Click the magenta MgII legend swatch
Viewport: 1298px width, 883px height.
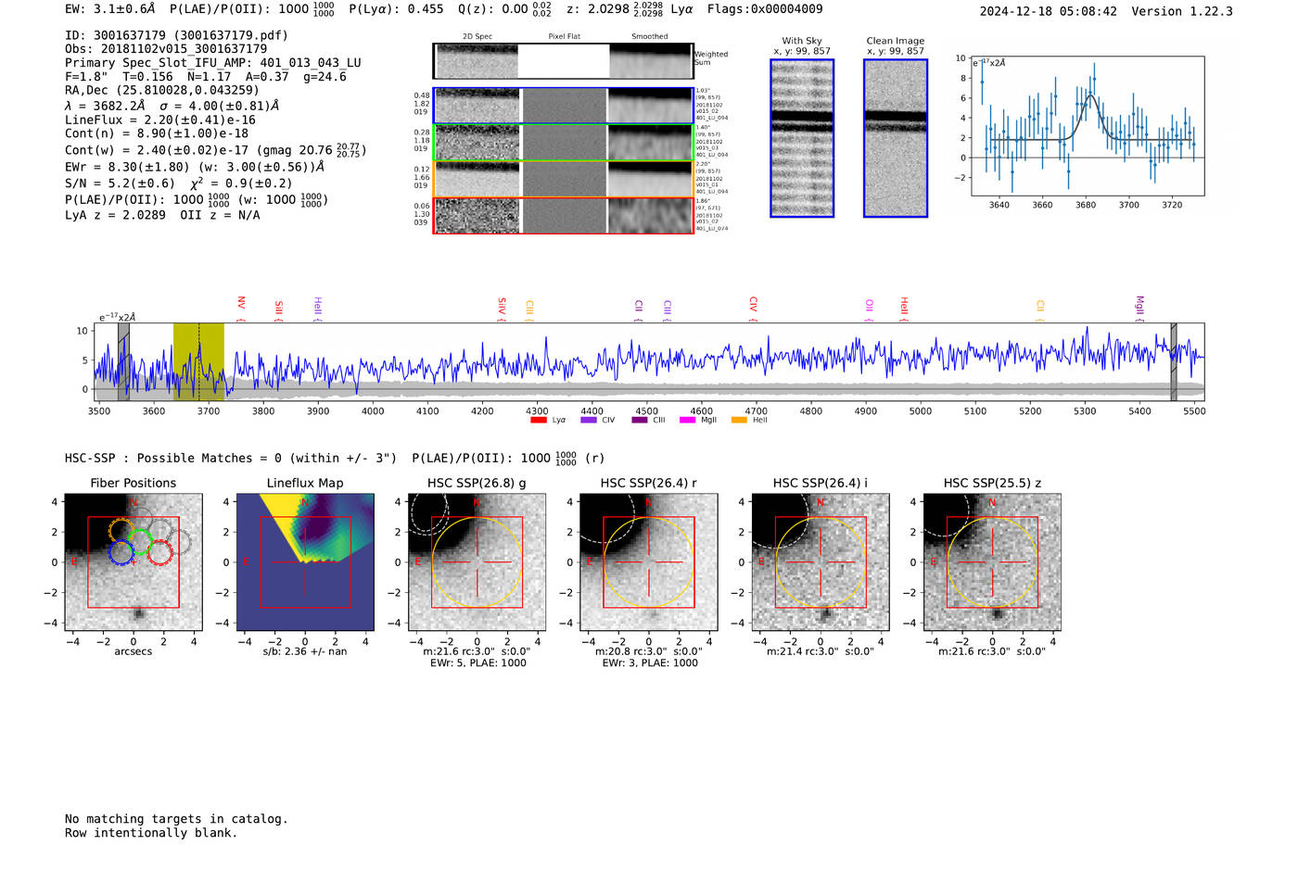click(687, 421)
